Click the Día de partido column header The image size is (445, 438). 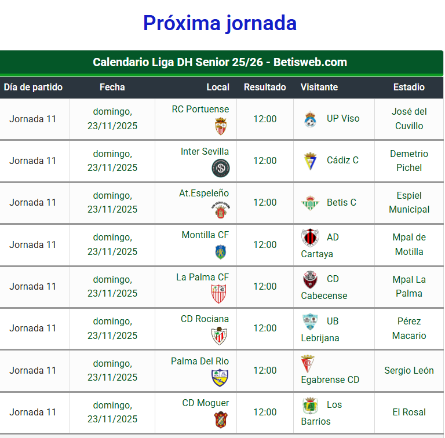(33, 87)
